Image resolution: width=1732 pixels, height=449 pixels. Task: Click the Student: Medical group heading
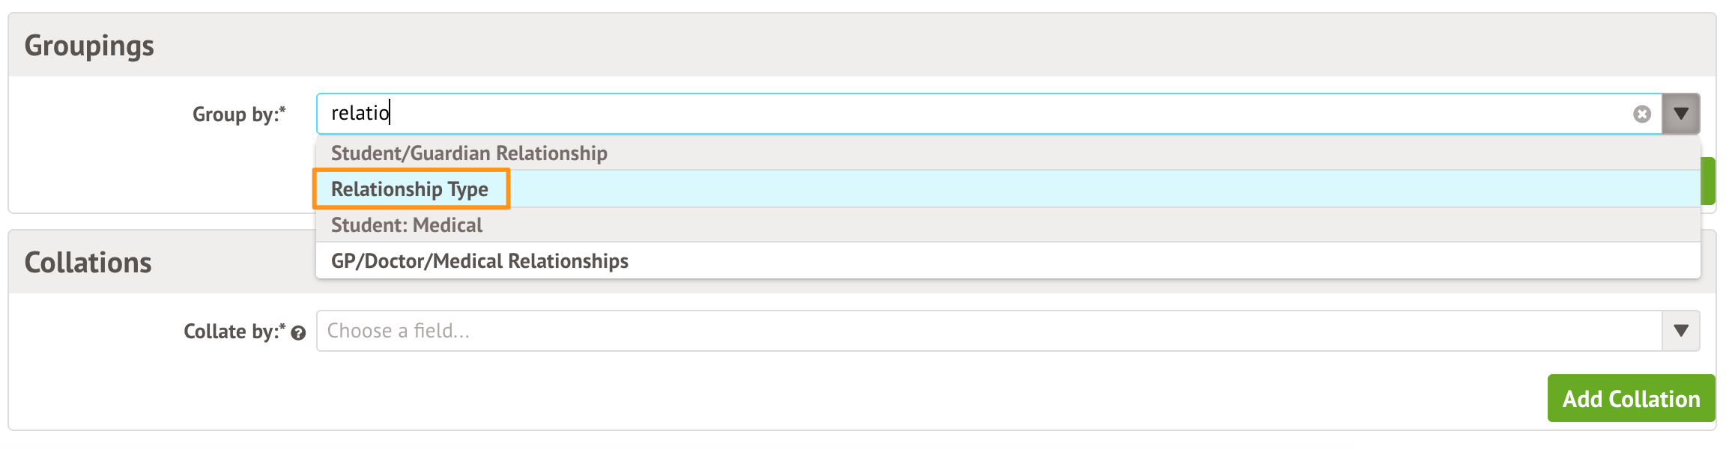407,225
